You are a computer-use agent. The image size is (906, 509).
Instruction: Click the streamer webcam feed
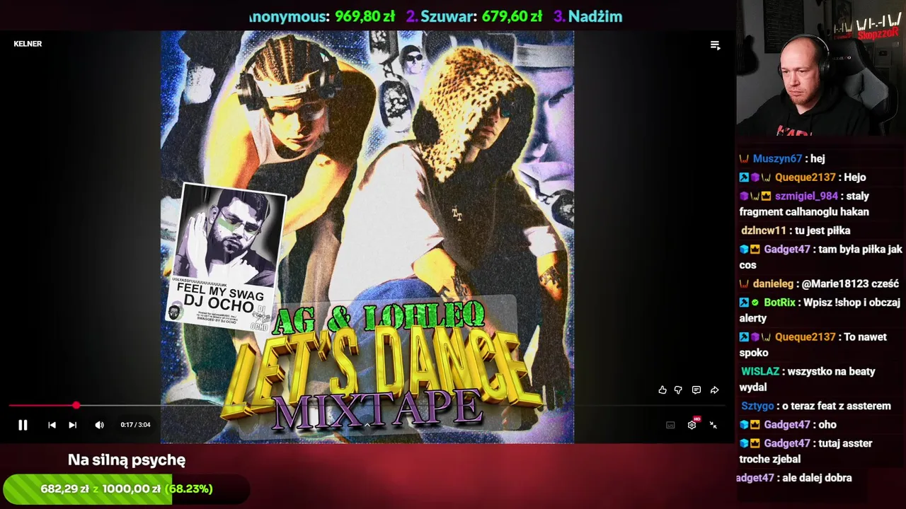point(820,68)
